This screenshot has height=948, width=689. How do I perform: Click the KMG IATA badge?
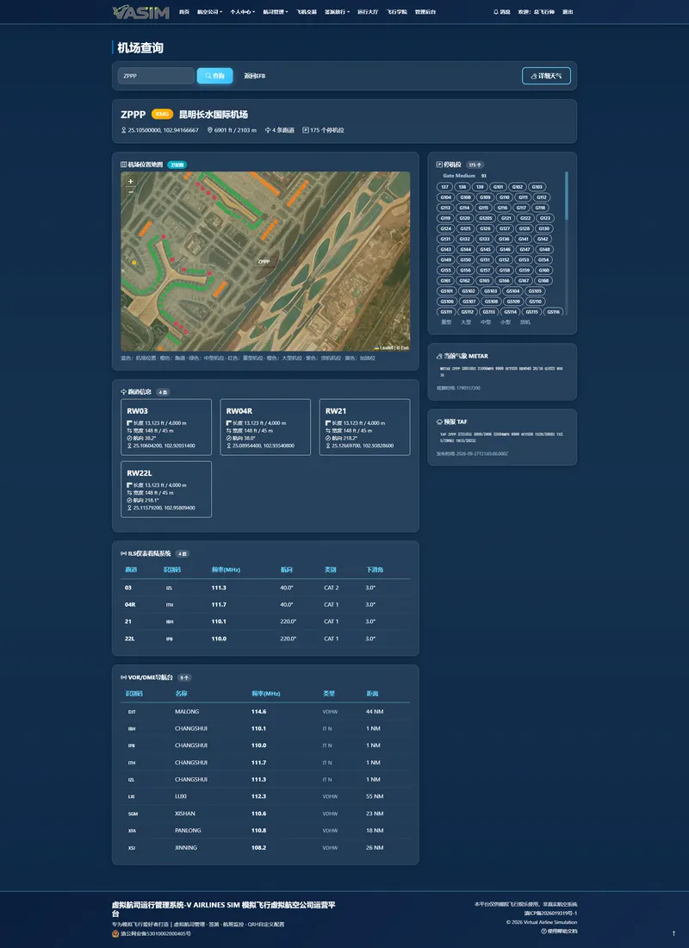point(162,115)
